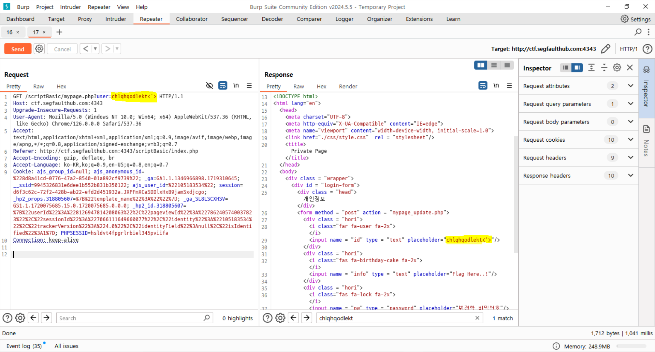
Task: Search Repeater tabs with magnifier icon
Action: coord(638,32)
